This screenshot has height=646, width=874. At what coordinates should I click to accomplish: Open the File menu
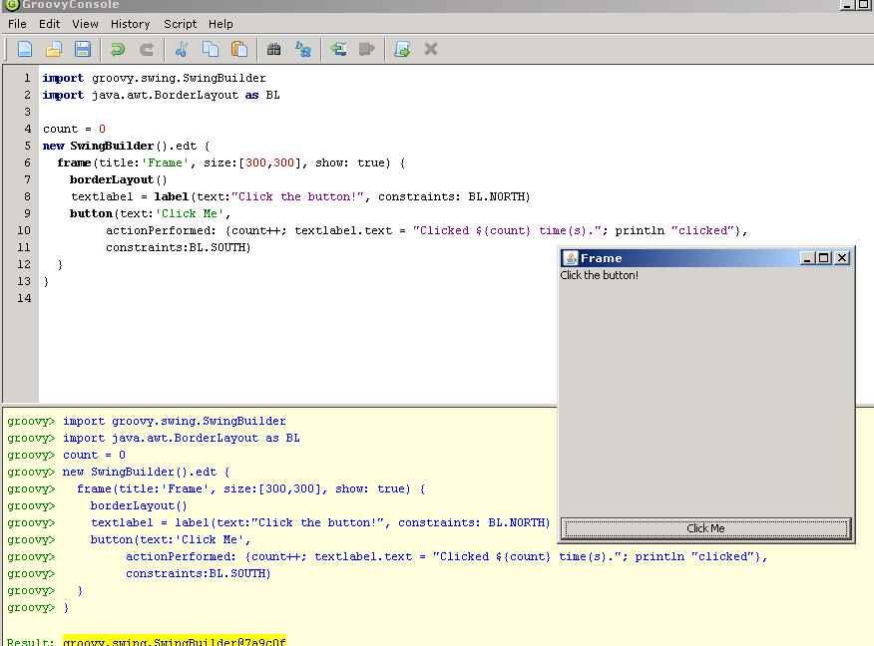[x=17, y=24]
